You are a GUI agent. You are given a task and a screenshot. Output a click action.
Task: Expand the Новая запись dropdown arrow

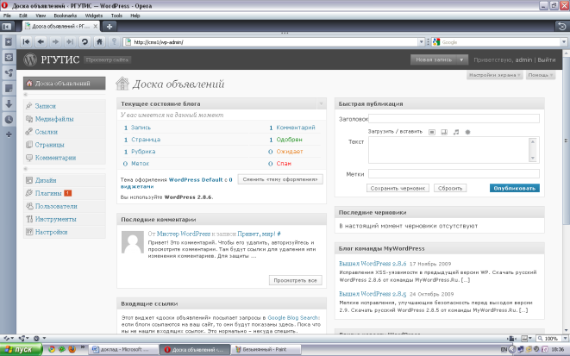coord(461,59)
